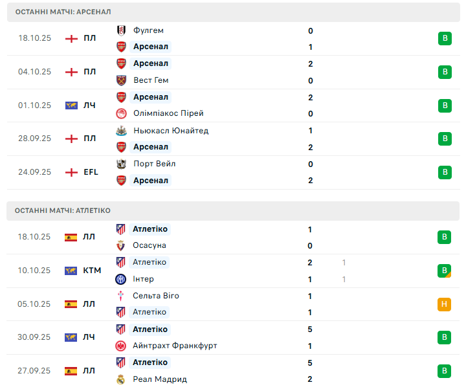Click the orange draw badge for Celta match
466x389 pixels.
point(445,304)
